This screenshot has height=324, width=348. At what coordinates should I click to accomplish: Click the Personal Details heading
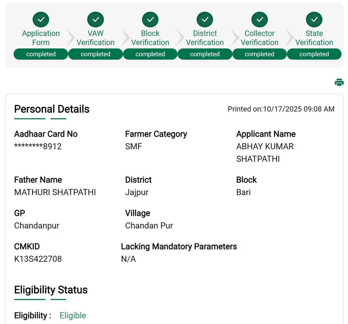point(52,109)
